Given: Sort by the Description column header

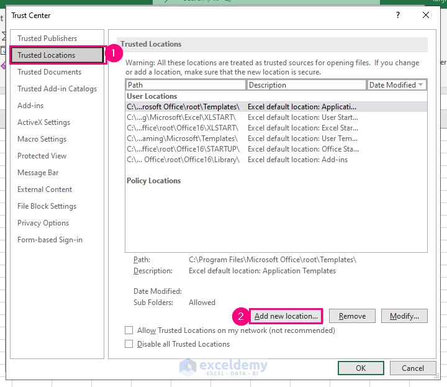Looking at the screenshot, I should (x=307, y=85).
